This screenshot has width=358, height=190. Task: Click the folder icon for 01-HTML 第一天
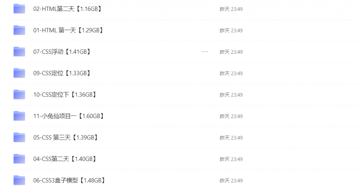(19, 30)
